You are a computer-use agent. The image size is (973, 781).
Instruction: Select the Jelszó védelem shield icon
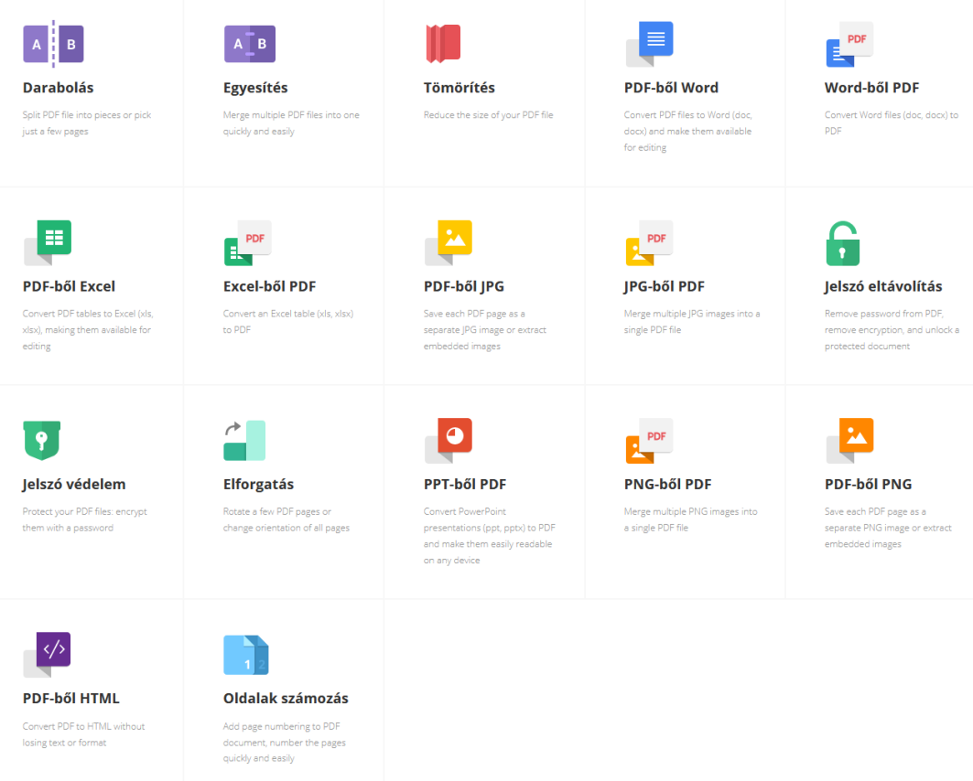point(41,441)
